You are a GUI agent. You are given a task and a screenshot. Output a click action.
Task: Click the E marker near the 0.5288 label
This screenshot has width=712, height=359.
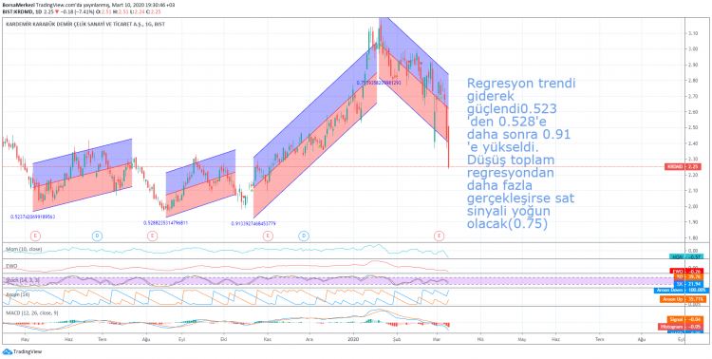152,236
